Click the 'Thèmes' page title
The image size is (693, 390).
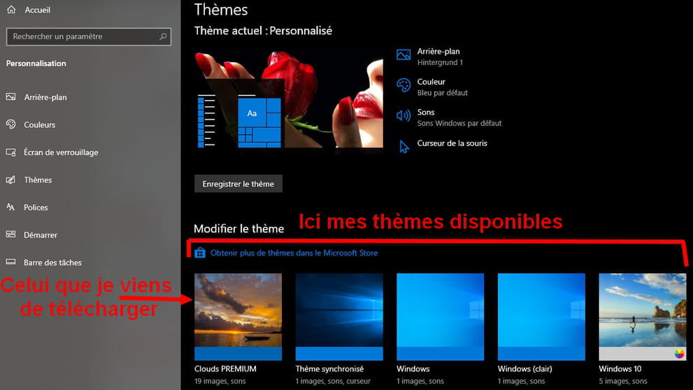pyautogui.click(x=221, y=10)
